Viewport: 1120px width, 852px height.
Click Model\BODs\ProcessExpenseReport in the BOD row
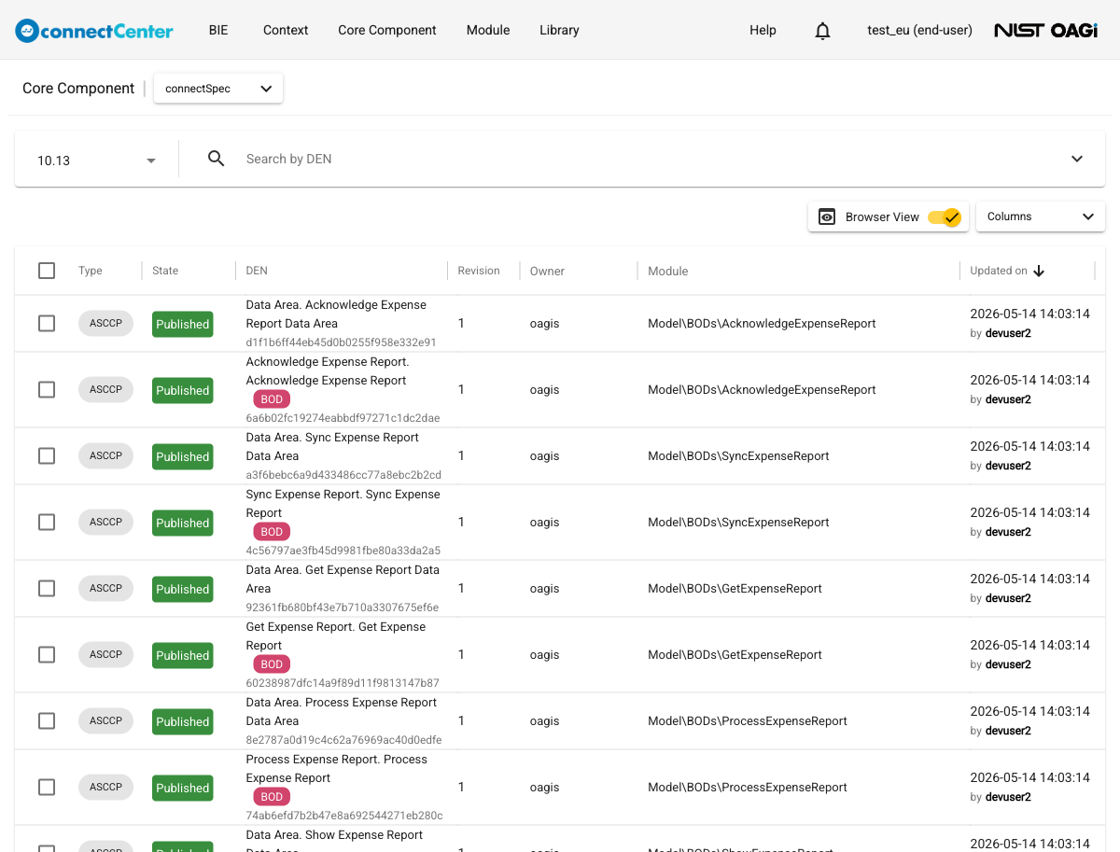tap(748, 788)
